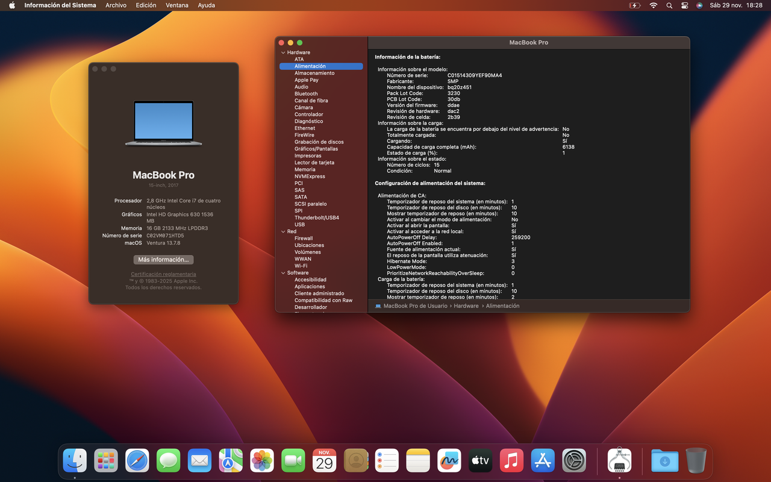Open the Archivo menu

(116, 5)
